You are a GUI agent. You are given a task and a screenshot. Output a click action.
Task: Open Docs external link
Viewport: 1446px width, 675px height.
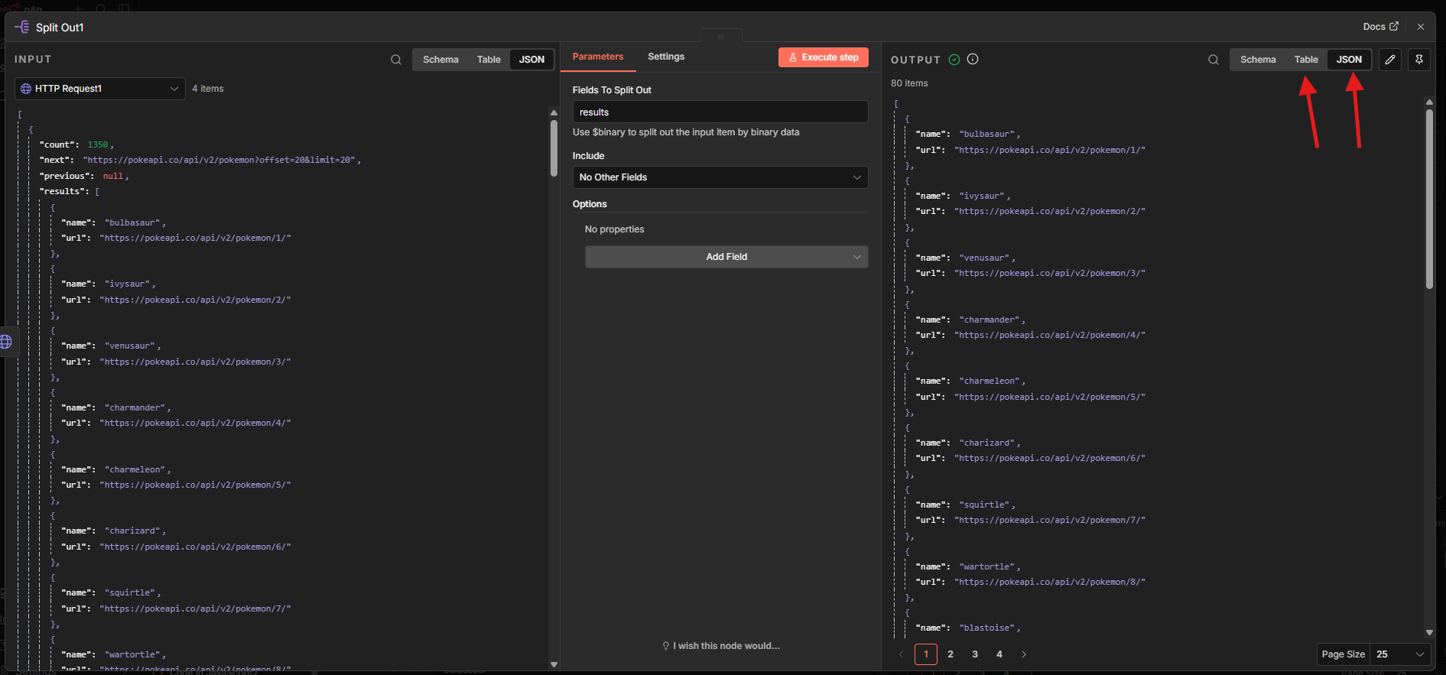coord(1380,27)
